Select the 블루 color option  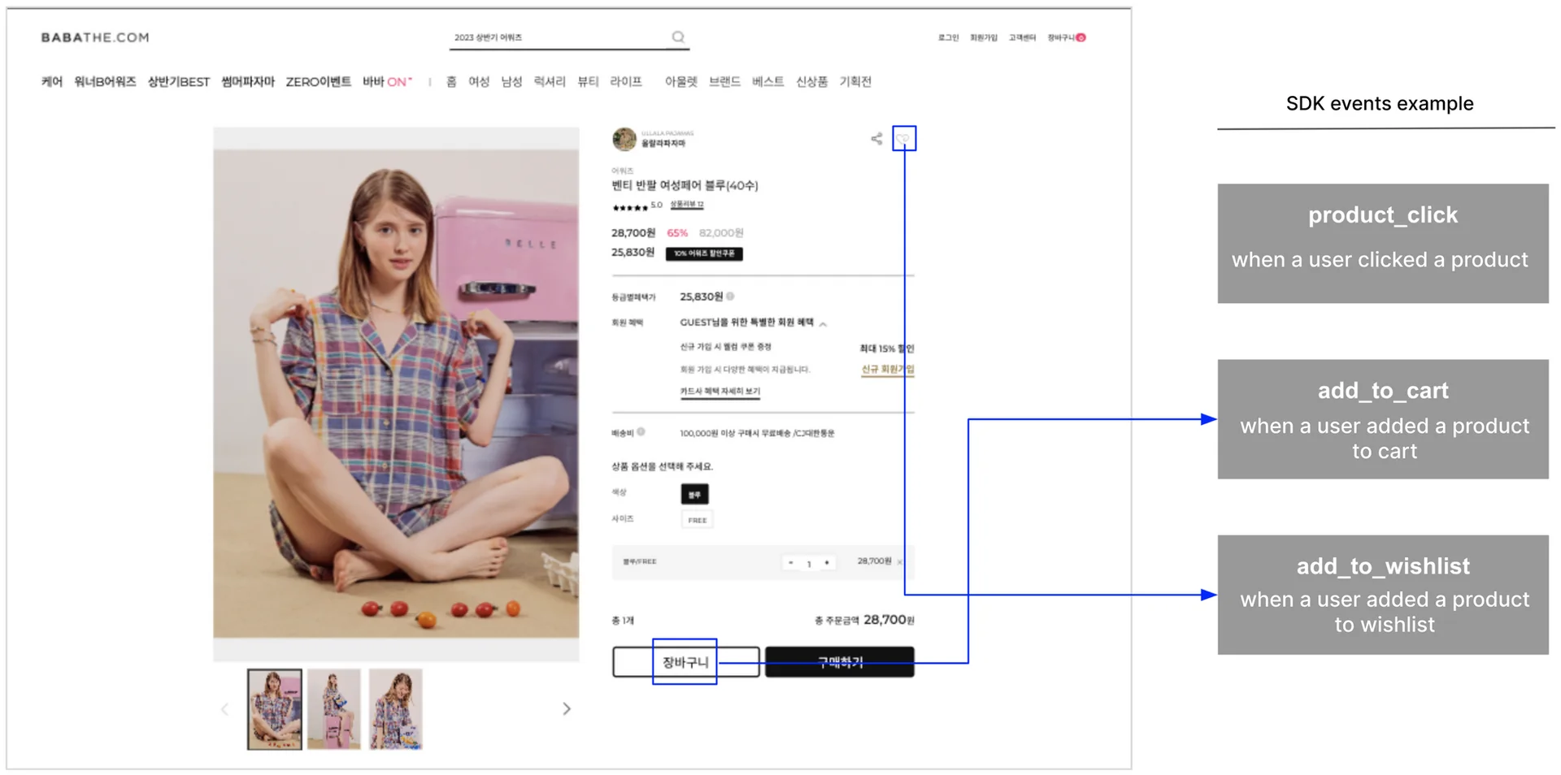(694, 494)
